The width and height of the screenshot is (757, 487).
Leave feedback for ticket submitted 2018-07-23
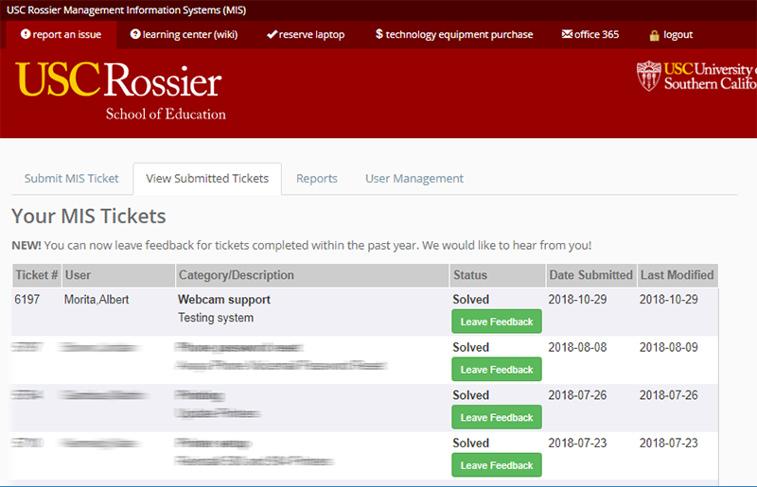click(497, 465)
